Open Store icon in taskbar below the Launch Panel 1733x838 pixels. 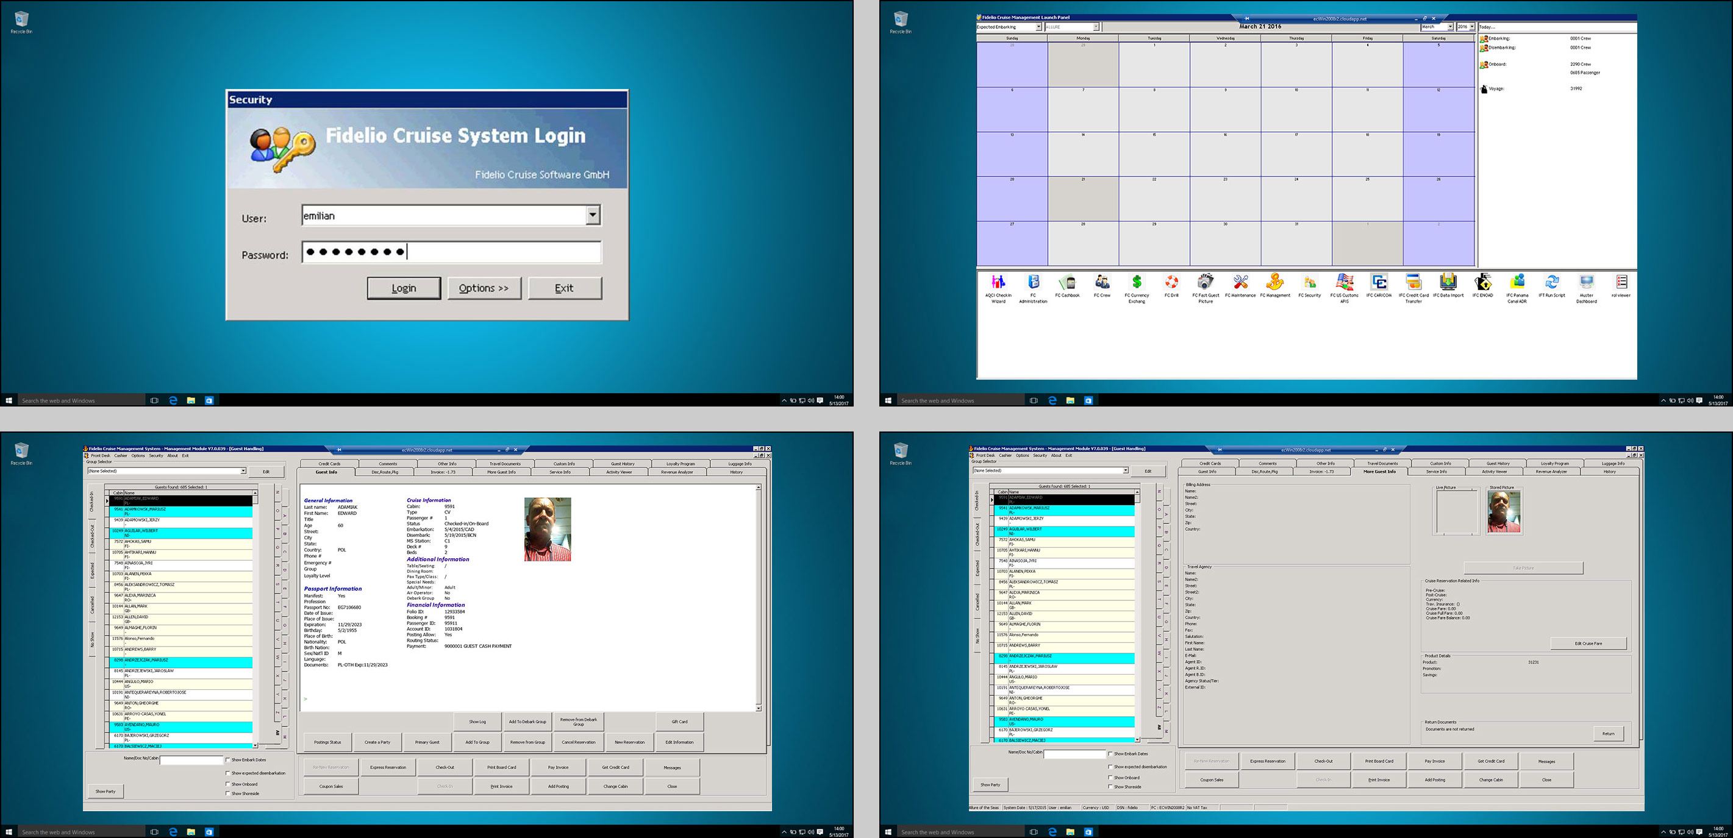coord(1088,400)
